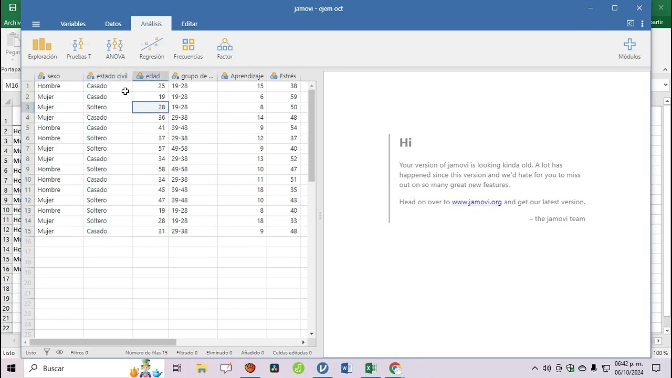This screenshot has height=378, width=672.
Task: Open Excel from the taskbar
Action: 371,369
